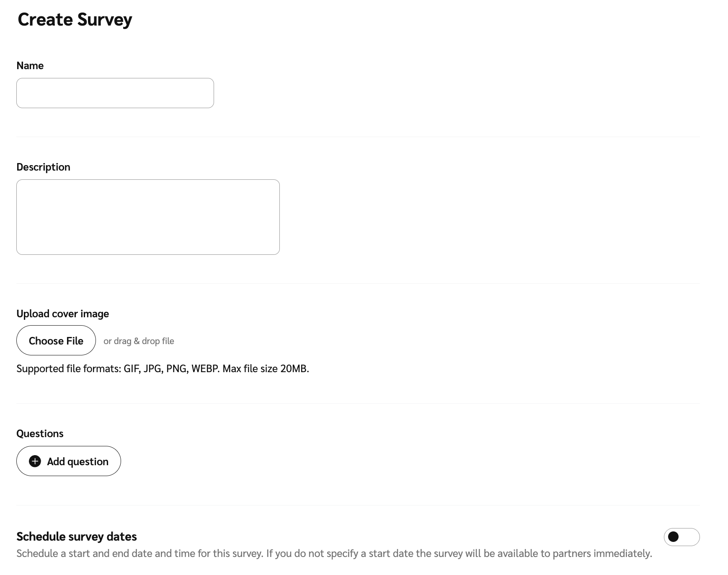Click the plus icon in Add question
This screenshot has width=728, height=575.
pyautogui.click(x=35, y=461)
